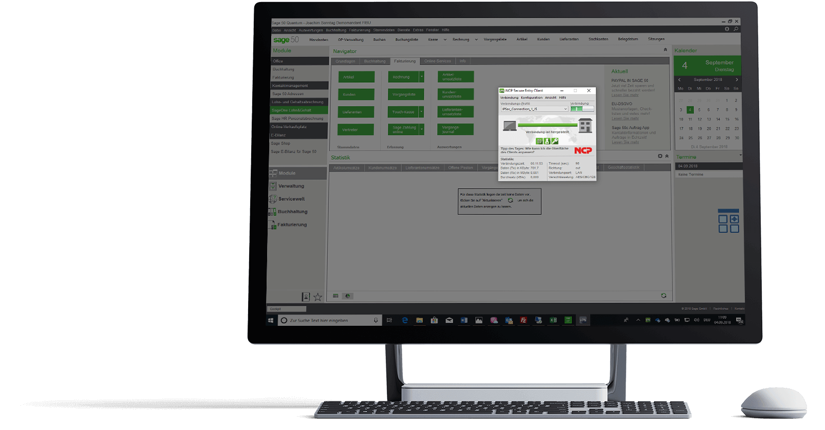Open Termine panel dropdown arrow
The height and width of the screenshot is (430, 825).
coord(740,155)
